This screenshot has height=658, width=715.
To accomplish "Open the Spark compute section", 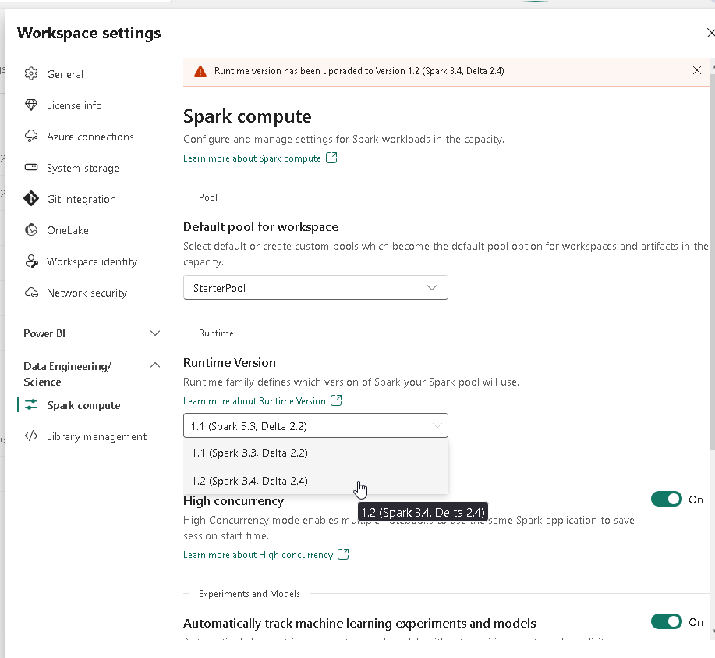I will point(82,405).
